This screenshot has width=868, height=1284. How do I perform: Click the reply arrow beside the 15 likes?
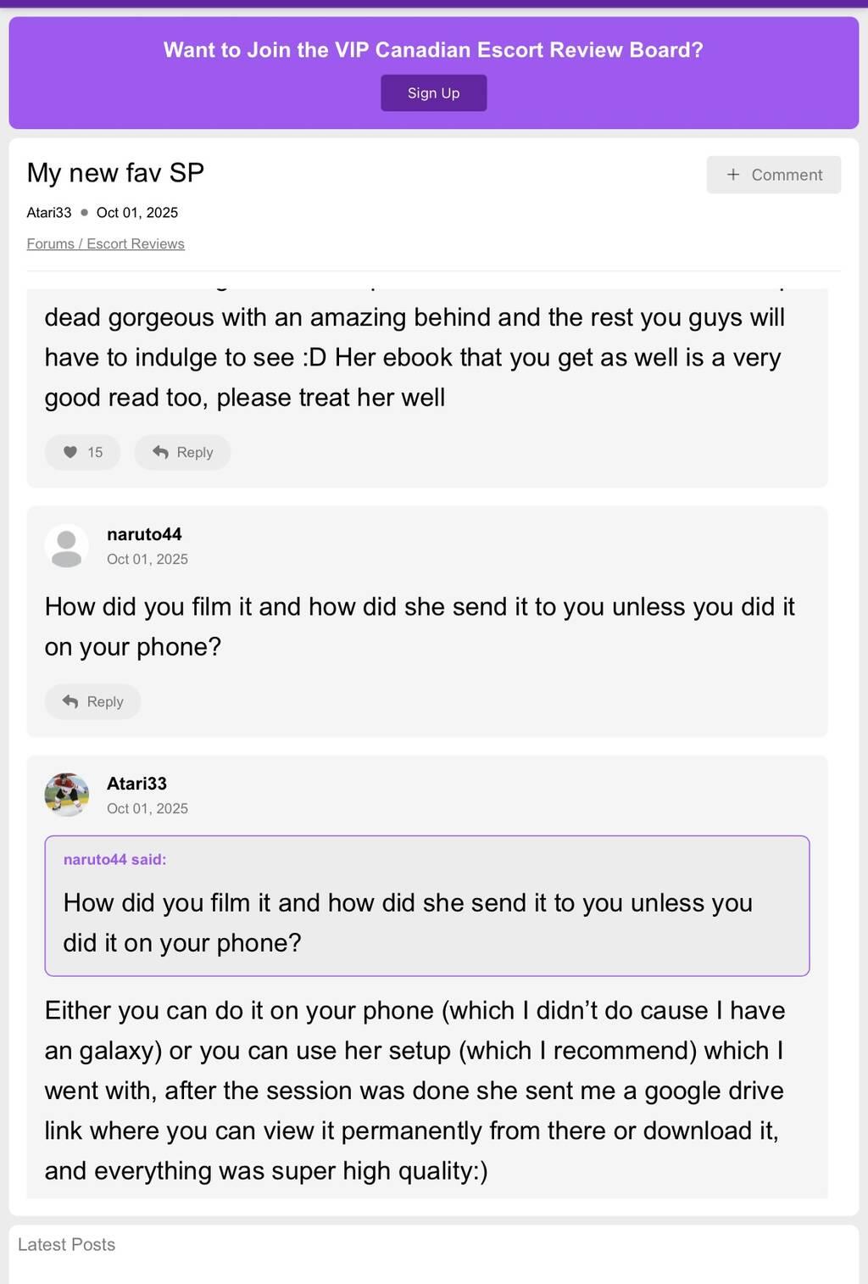(x=160, y=452)
